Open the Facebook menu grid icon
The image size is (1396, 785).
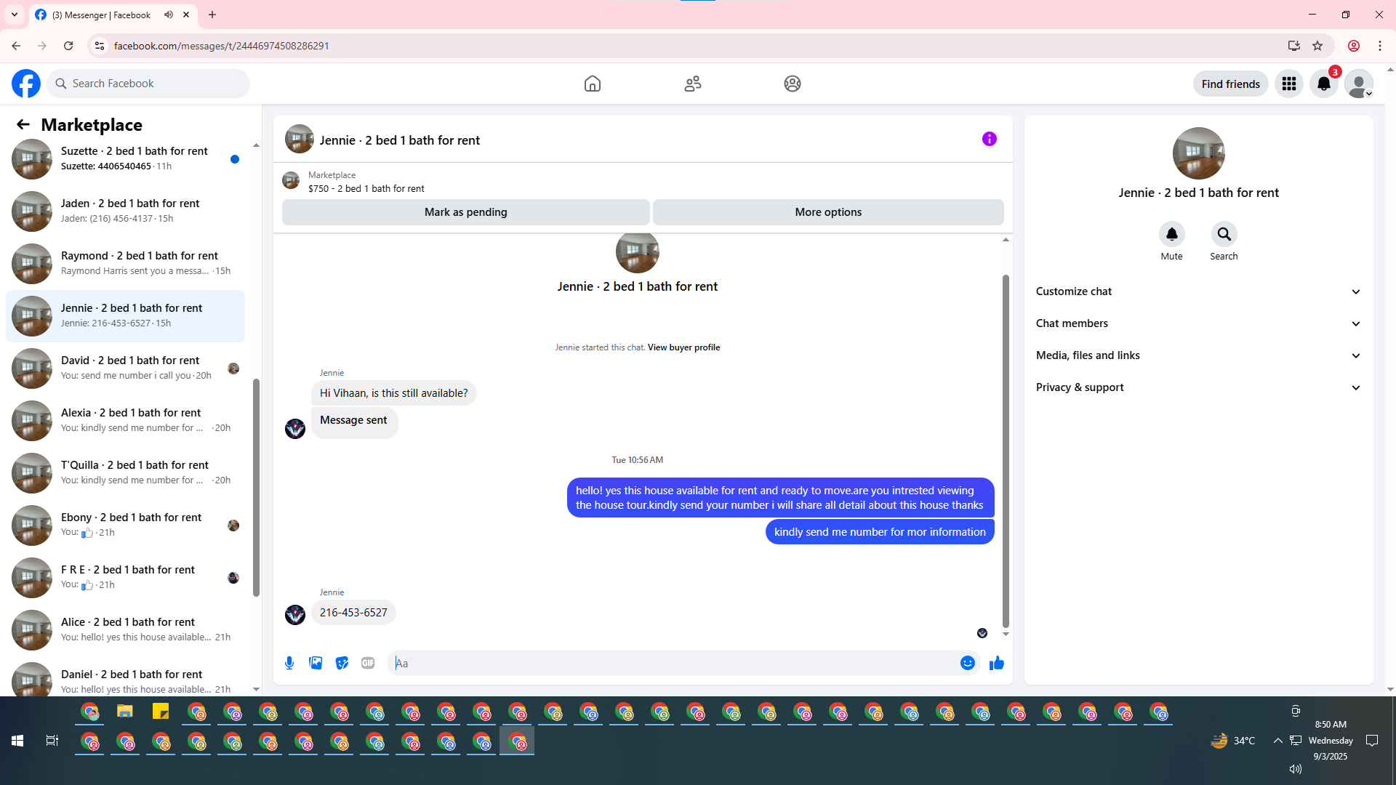click(1289, 84)
